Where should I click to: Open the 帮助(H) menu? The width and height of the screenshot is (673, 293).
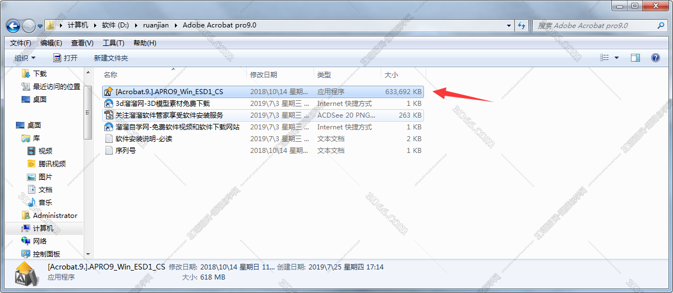[145, 43]
